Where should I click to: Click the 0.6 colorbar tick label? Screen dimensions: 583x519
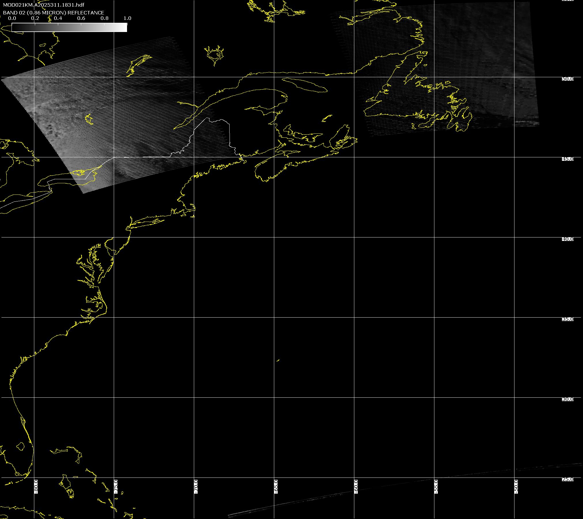[81, 18]
